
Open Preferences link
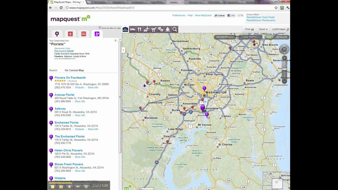pos(179,15)
